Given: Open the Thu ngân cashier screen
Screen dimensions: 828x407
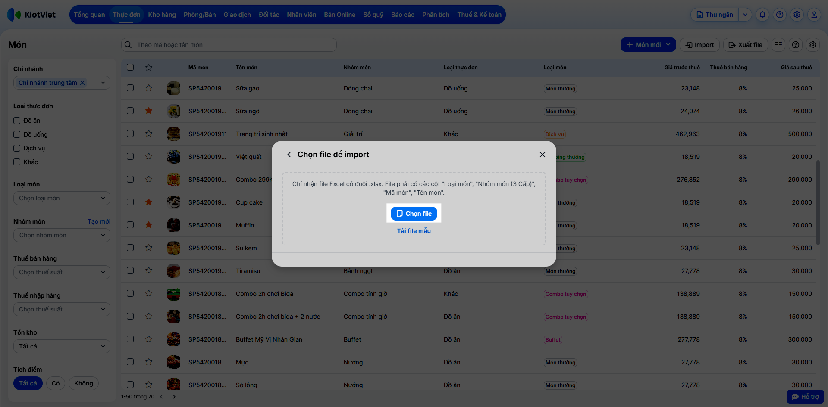Looking at the screenshot, I should 715,15.
